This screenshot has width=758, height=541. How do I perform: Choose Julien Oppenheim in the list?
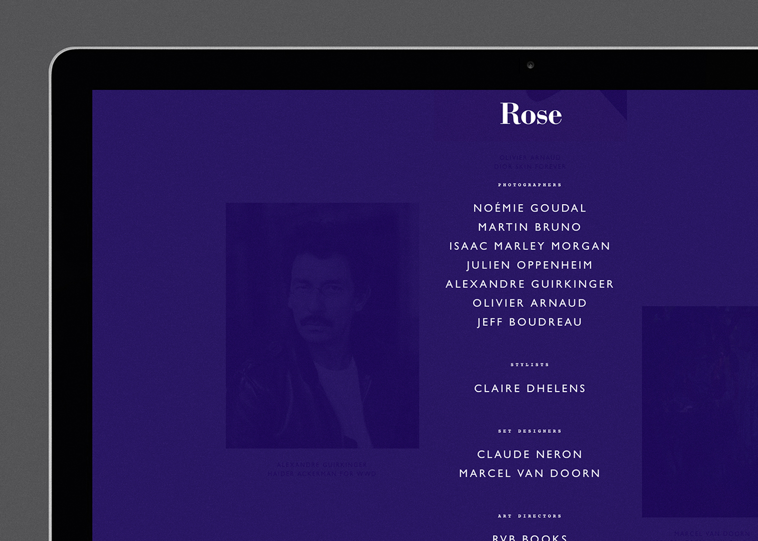[x=530, y=265]
